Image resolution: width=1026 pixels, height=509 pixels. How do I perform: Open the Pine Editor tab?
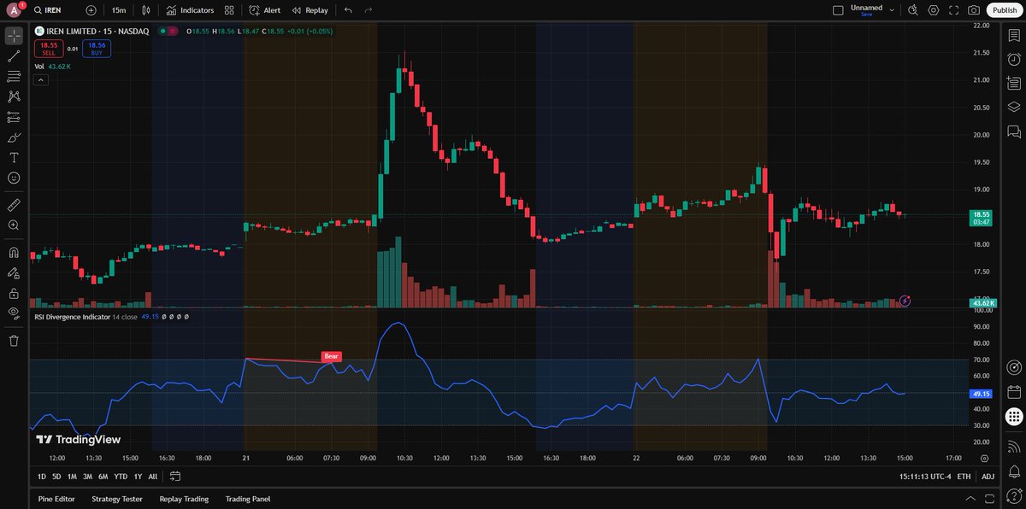point(56,499)
